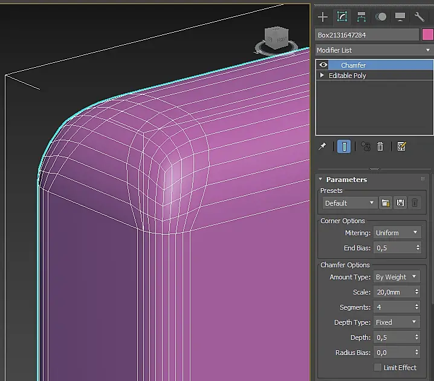Viewport: 434px width, 381px height.
Task: Open the Amount Type dropdown
Action: (x=397, y=277)
